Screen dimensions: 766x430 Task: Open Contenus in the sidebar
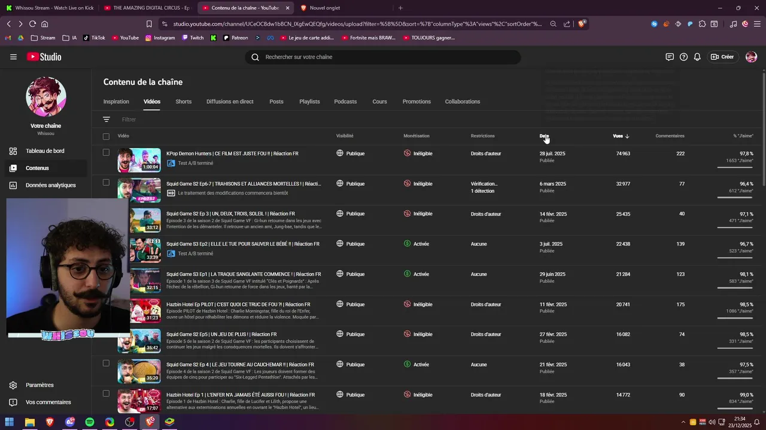coord(44,168)
